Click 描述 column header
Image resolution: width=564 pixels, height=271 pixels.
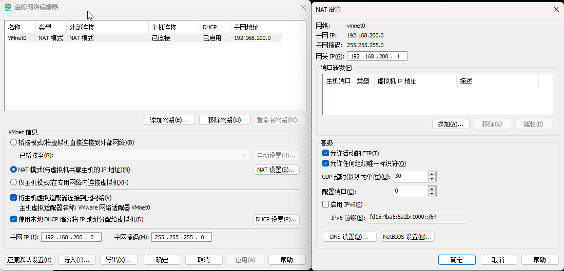pos(497,81)
